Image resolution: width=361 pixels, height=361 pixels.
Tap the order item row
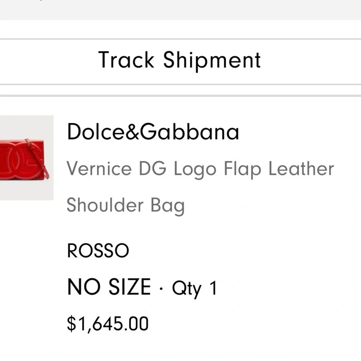tap(180, 224)
